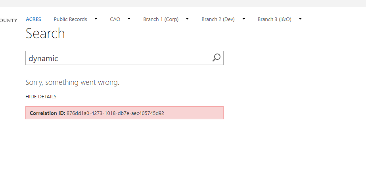Viewport: 366px width, 180px height.
Task: Open the Branch 3 (I&O) menu
Action: coord(274,19)
